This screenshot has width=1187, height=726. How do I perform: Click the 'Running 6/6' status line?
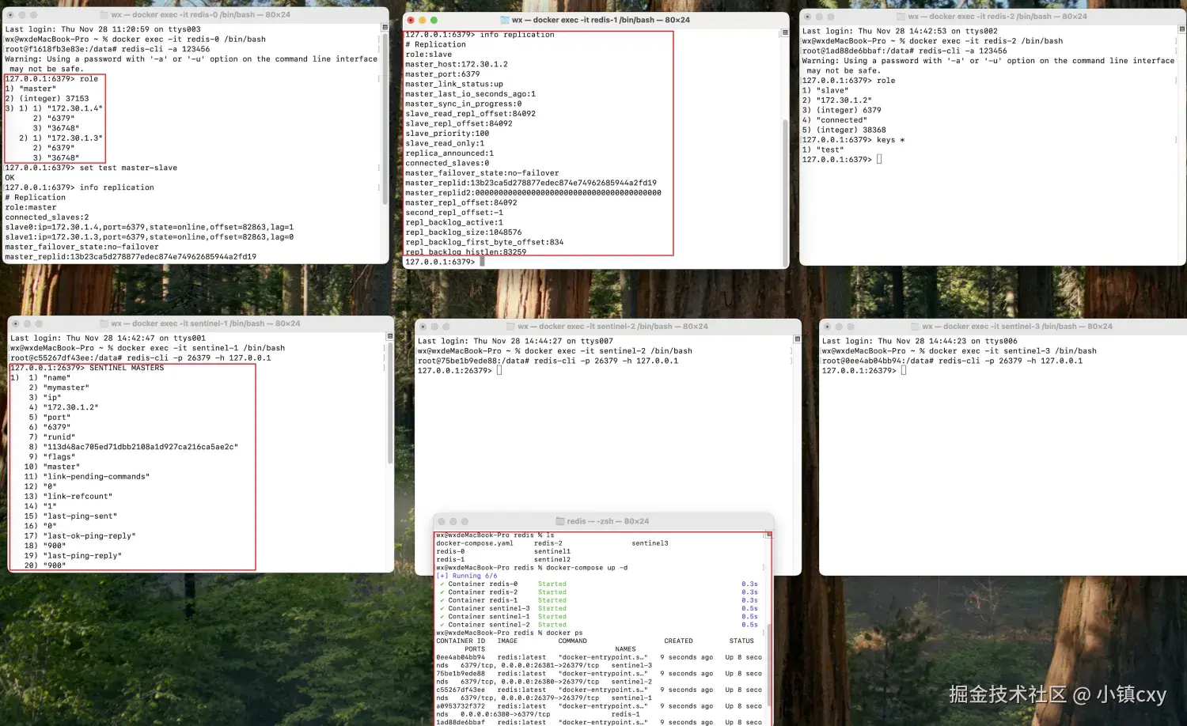pos(467,576)
